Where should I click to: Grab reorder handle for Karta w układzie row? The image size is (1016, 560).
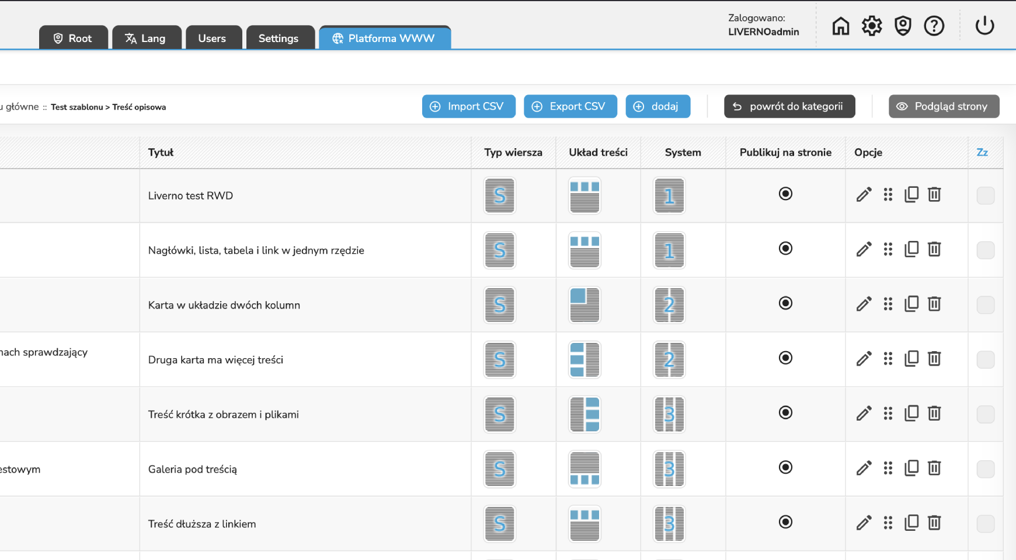pyautogui.click(x=888, y=304)
